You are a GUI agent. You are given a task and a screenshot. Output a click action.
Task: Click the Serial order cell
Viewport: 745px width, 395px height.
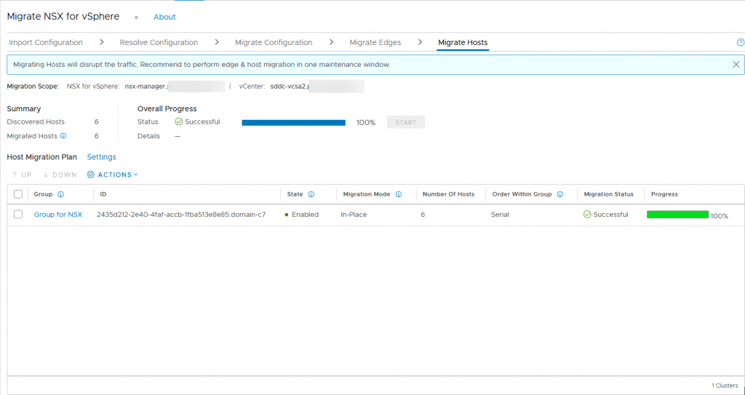500,215
